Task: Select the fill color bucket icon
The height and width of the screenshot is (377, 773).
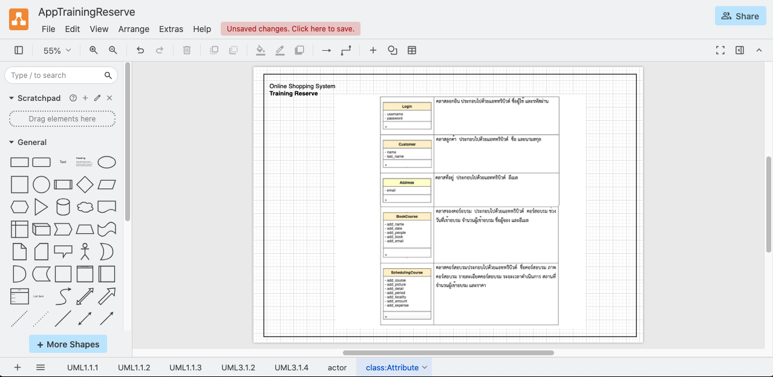Action: click(261, 51)
